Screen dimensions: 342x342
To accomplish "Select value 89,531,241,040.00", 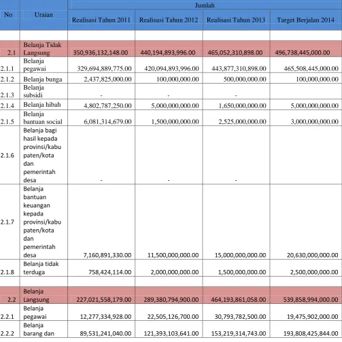I will pyautogui.click(x=105, y=334).
